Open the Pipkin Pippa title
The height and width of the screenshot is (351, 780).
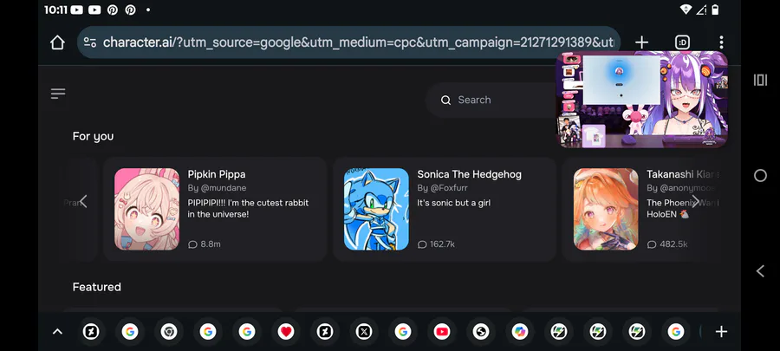(217, 174)
